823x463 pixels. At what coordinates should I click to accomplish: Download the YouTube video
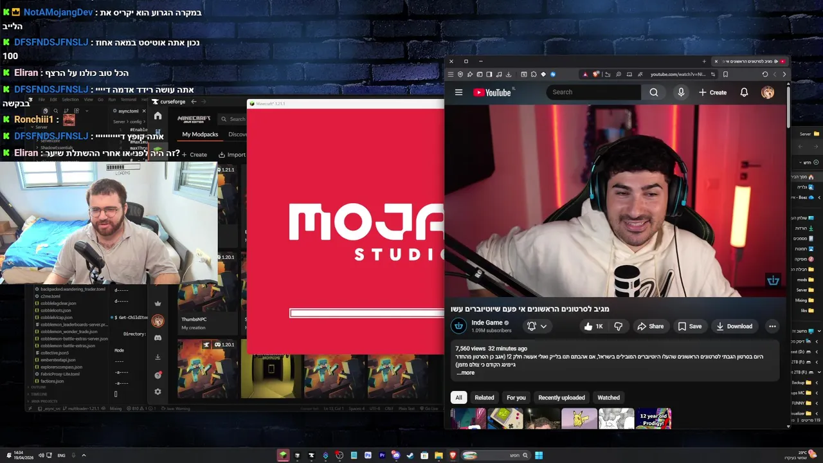click(x=734, y=327)
